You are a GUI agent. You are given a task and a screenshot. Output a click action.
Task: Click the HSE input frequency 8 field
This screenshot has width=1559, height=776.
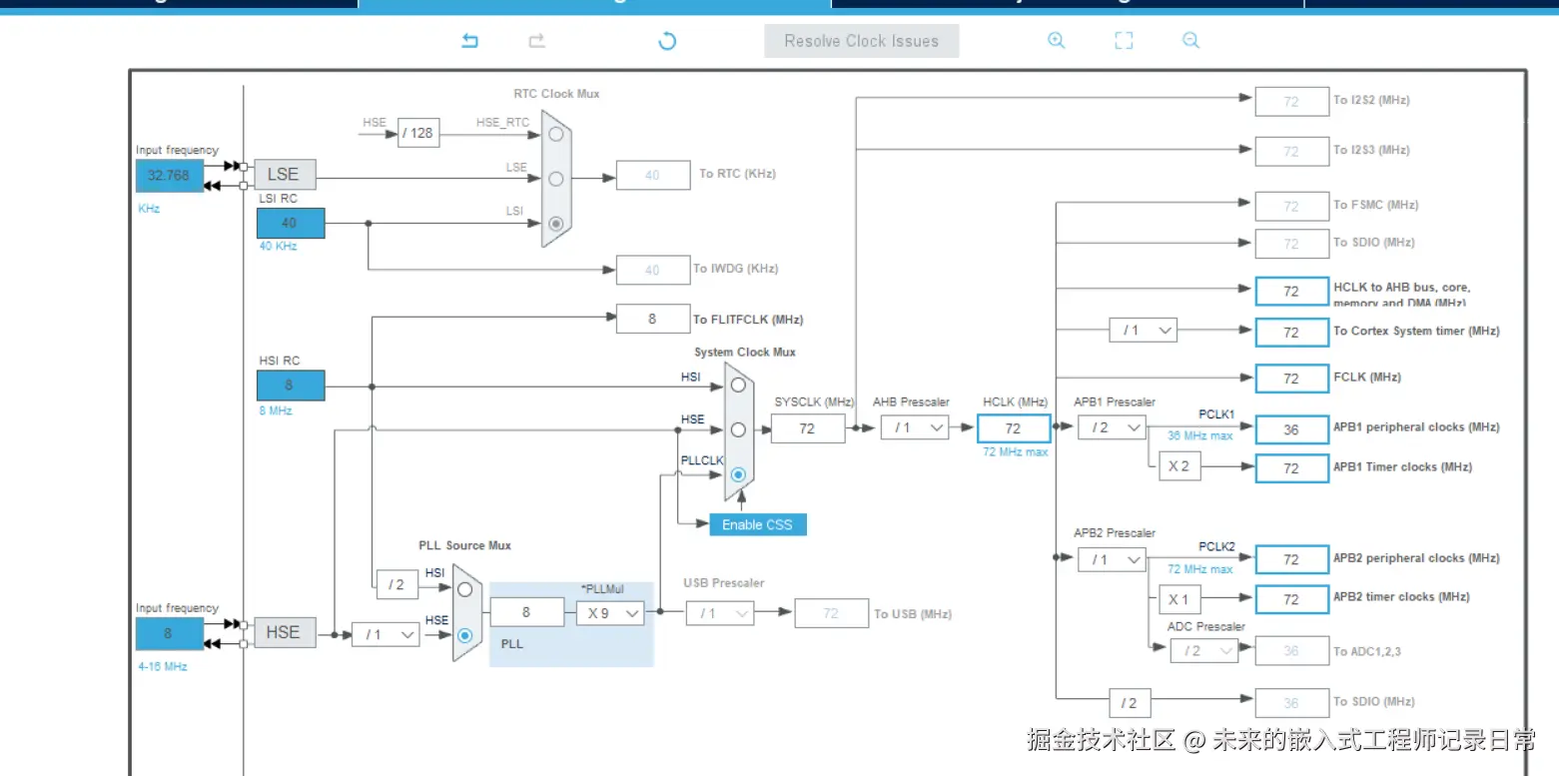point(170,633)
